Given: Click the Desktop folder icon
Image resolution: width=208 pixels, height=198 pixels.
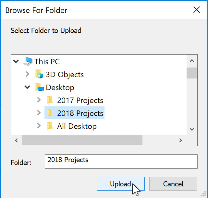Looking at the screenshot, I should (39, 88).
